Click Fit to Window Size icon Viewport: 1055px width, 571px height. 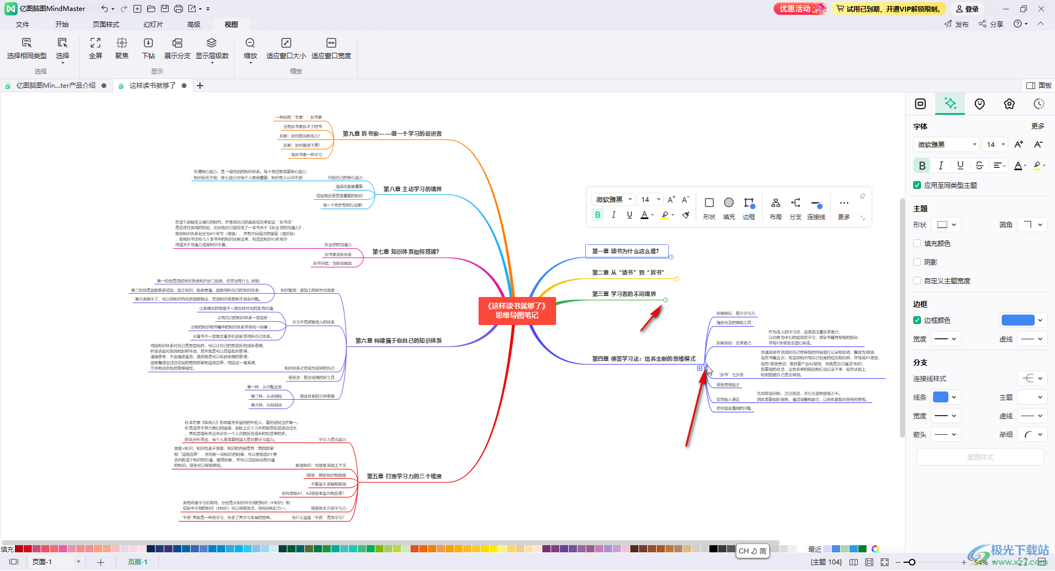tap(286, 43)
